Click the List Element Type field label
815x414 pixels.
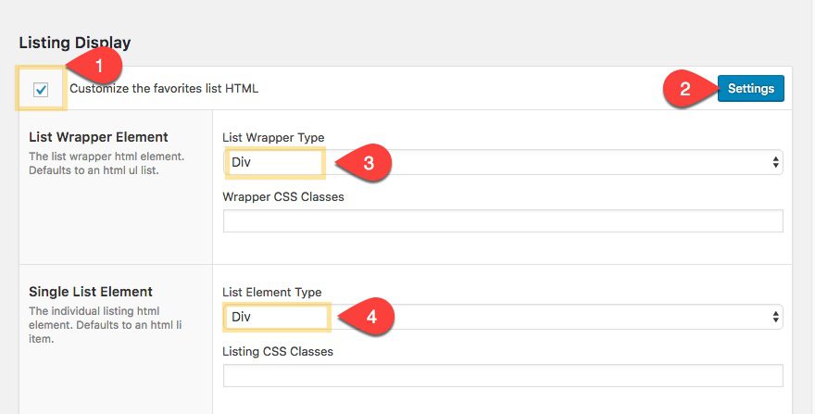[272, 292]
